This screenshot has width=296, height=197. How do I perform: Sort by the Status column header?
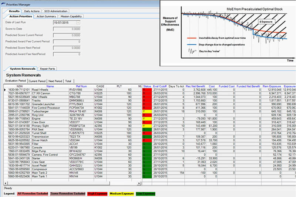click(147, 86)
